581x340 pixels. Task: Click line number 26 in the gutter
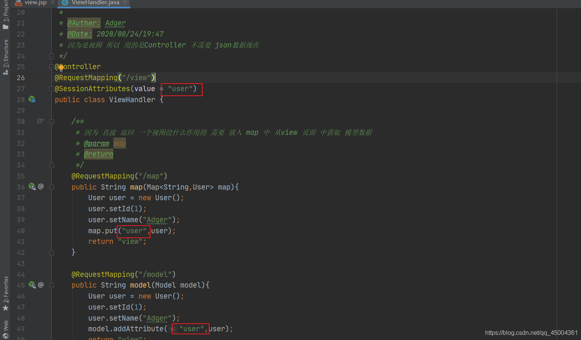coord(21,78)
